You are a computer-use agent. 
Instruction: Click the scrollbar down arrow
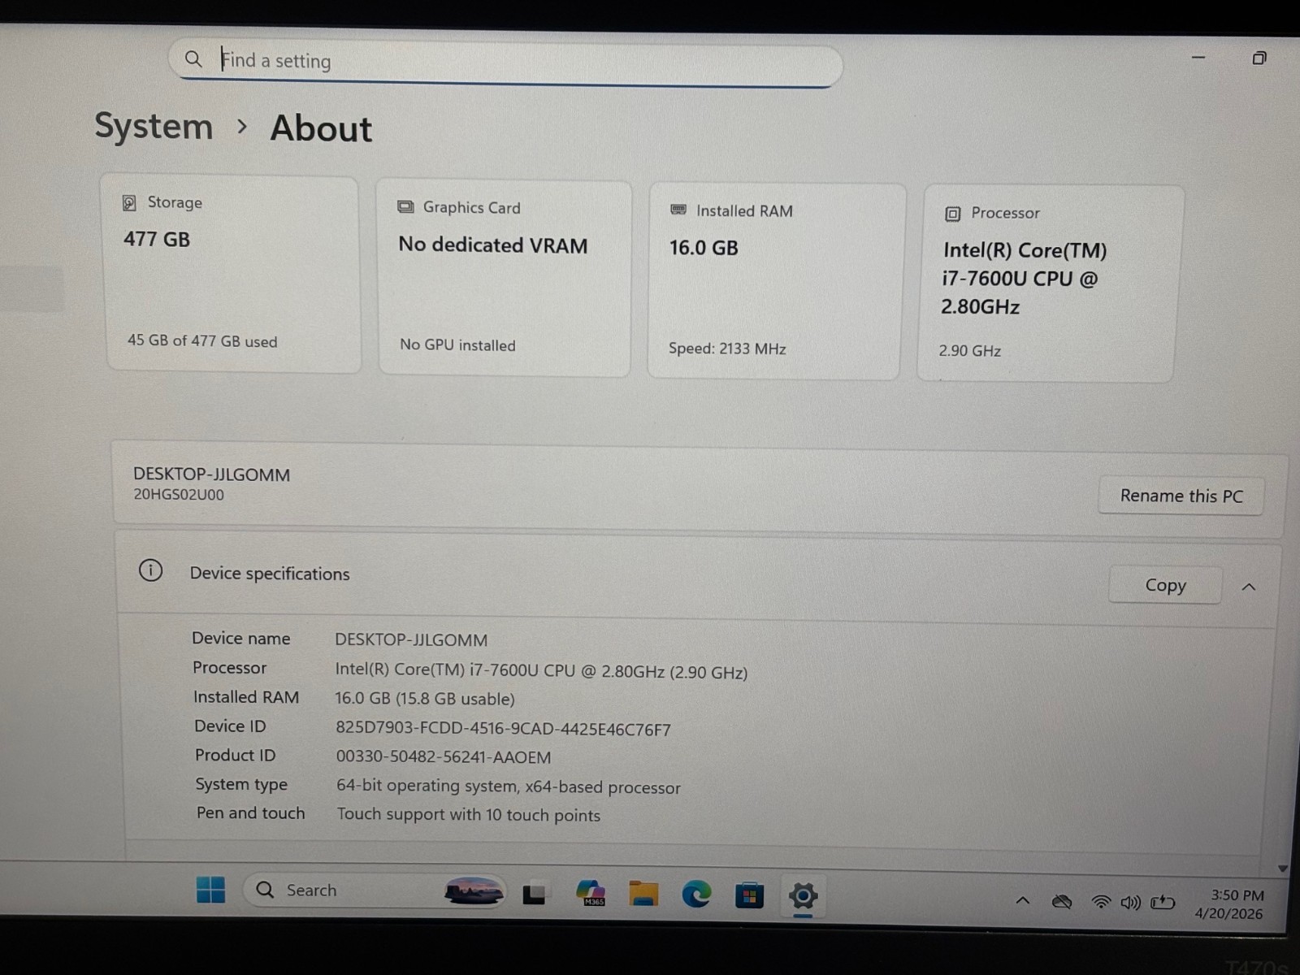point(1282,869)
